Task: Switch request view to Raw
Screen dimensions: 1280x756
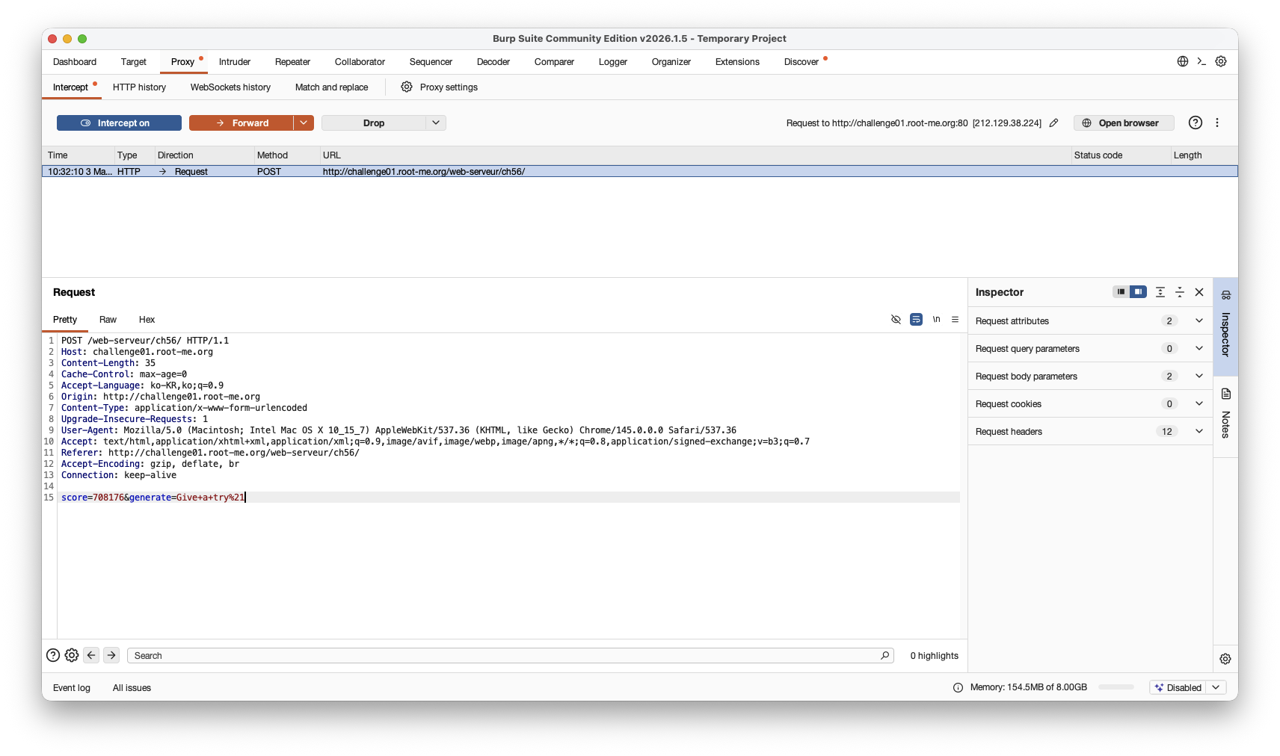Action: [108, 320]
